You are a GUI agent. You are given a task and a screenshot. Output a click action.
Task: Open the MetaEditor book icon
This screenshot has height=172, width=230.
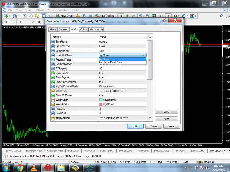click(78, 16)
